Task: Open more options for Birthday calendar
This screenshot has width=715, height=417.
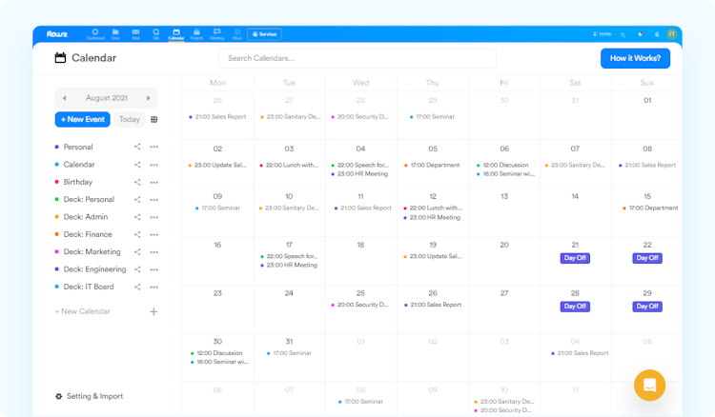Action: (154, 182)
